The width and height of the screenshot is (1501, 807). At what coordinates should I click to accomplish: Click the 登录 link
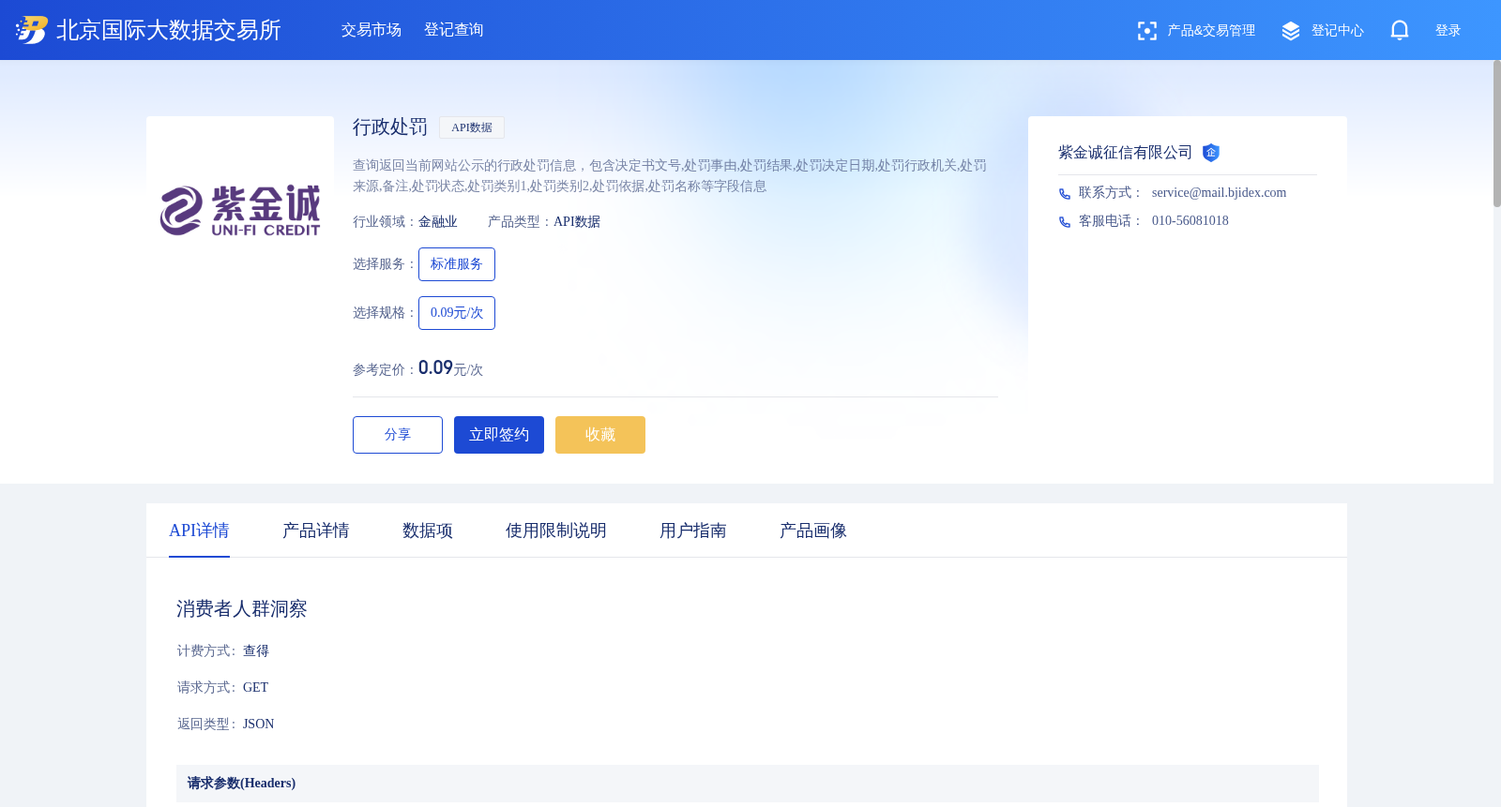click(1448, 31)
